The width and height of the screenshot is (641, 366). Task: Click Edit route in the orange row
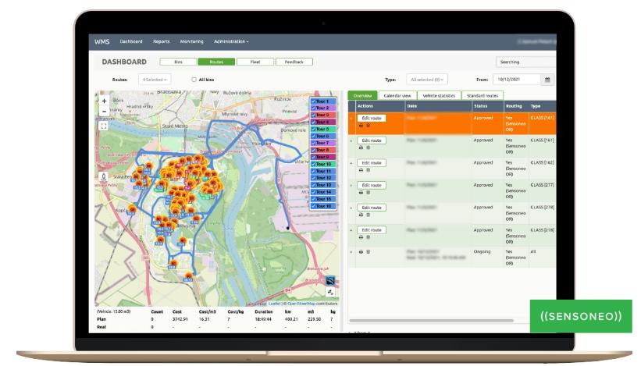tap(372, 117)
